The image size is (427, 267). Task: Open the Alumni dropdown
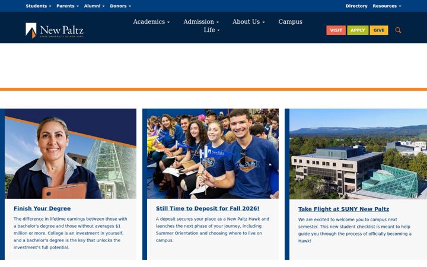pyautogui.click(x=94, y=6)
